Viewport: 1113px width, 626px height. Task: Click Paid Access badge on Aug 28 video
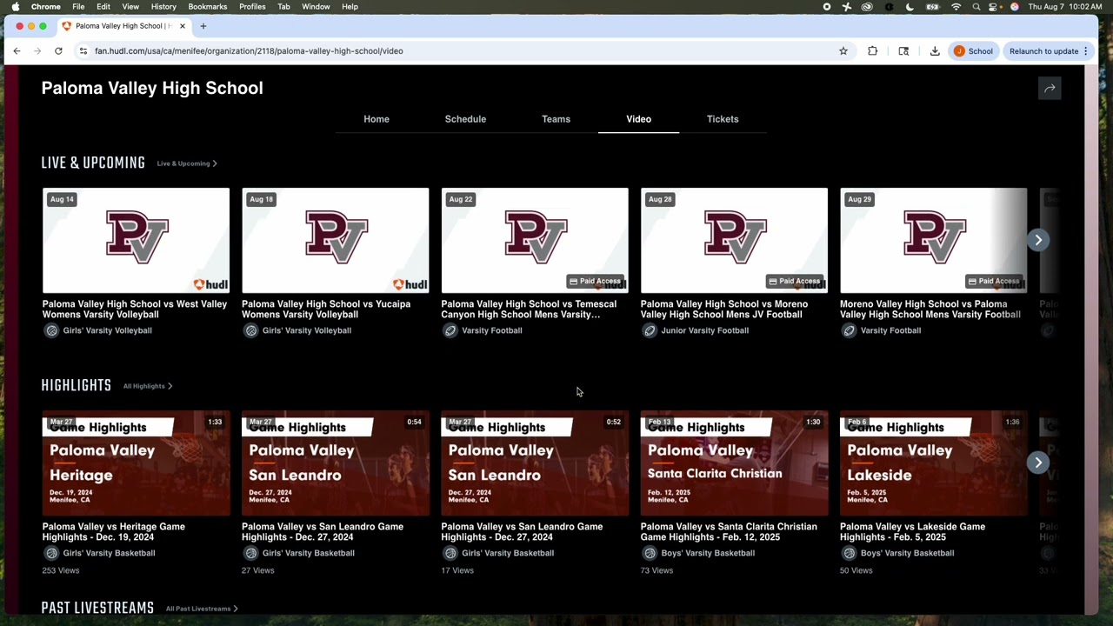795,281
